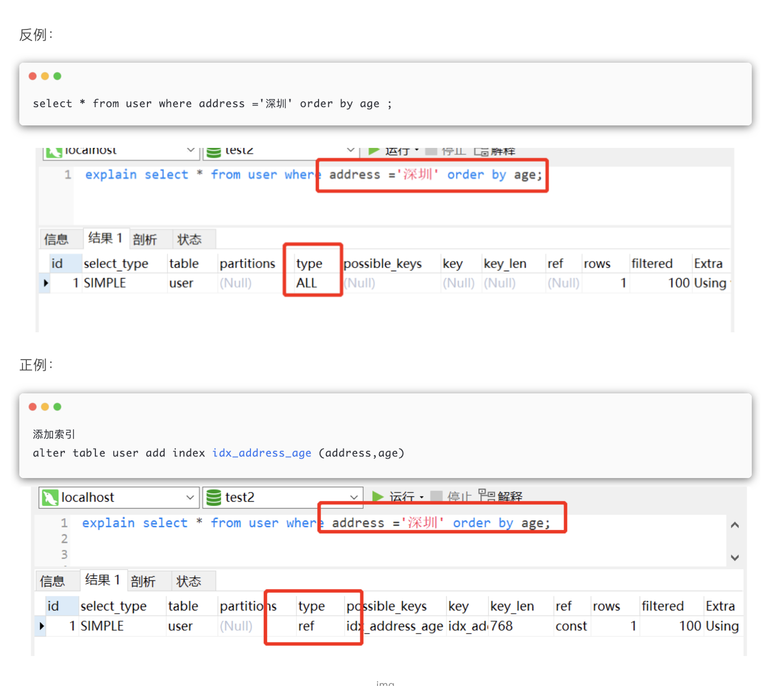Click the key_len cell showing 768

point(502,626)
